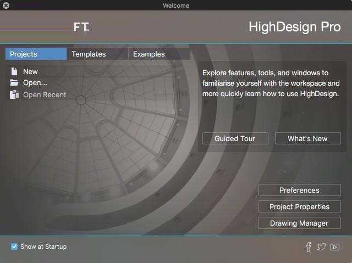The image size is (352, 263).
Task: Switch to the Projects tab
Action: [36, 54]
